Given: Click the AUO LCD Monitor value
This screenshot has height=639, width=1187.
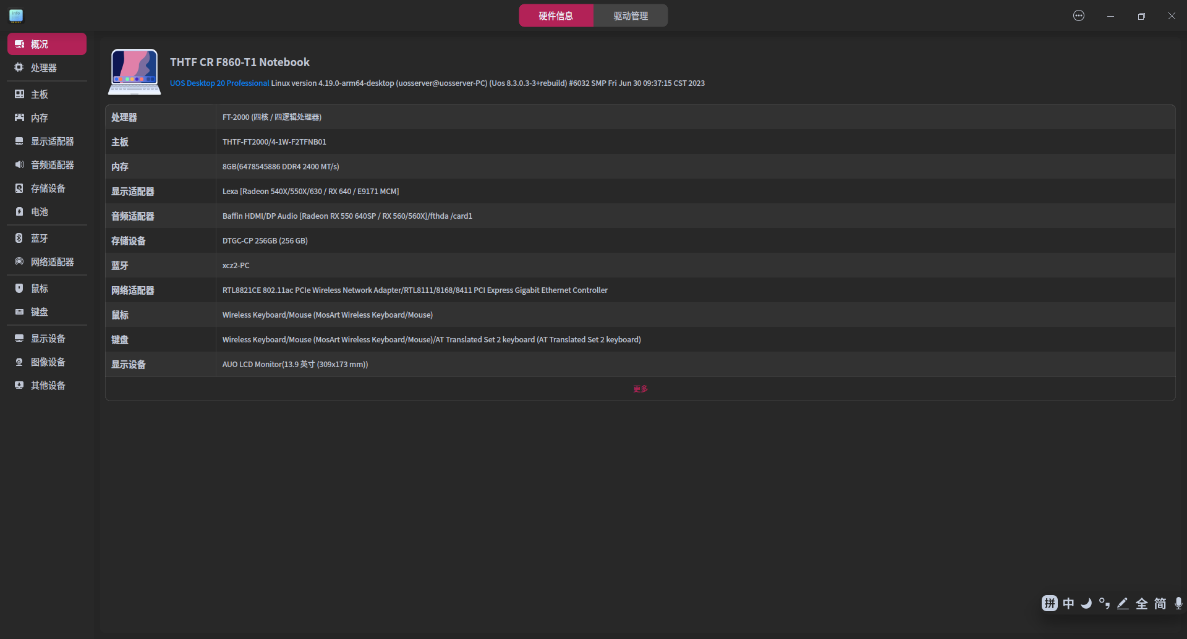Looking at the screenshot, I should click(x=295, y=364).
